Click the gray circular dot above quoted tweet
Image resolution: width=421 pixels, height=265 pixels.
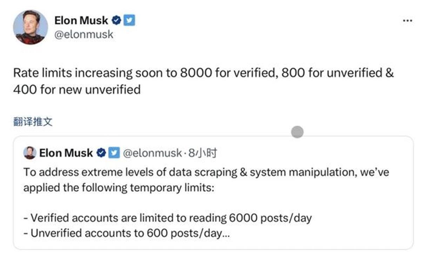point(297,132)
